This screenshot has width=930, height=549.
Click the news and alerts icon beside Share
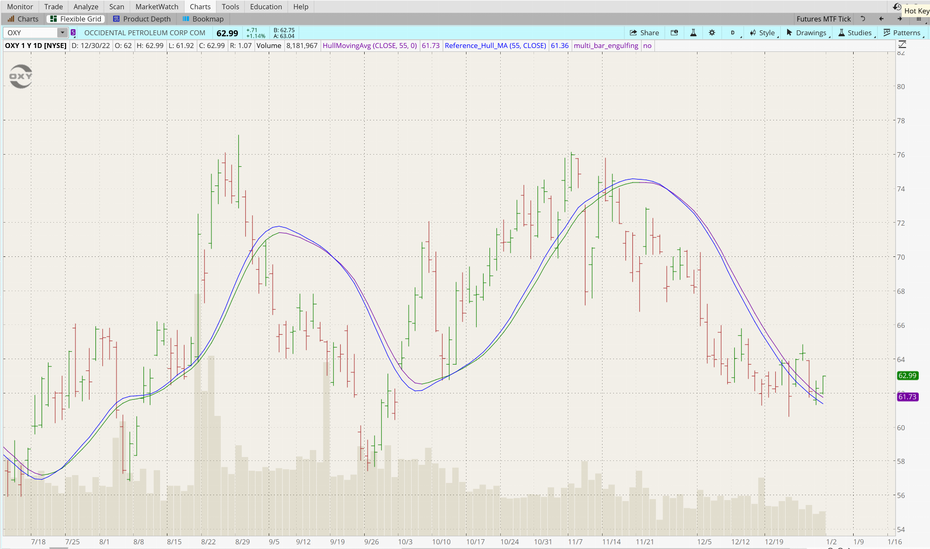pyautogui.click(x=674, y=33)
